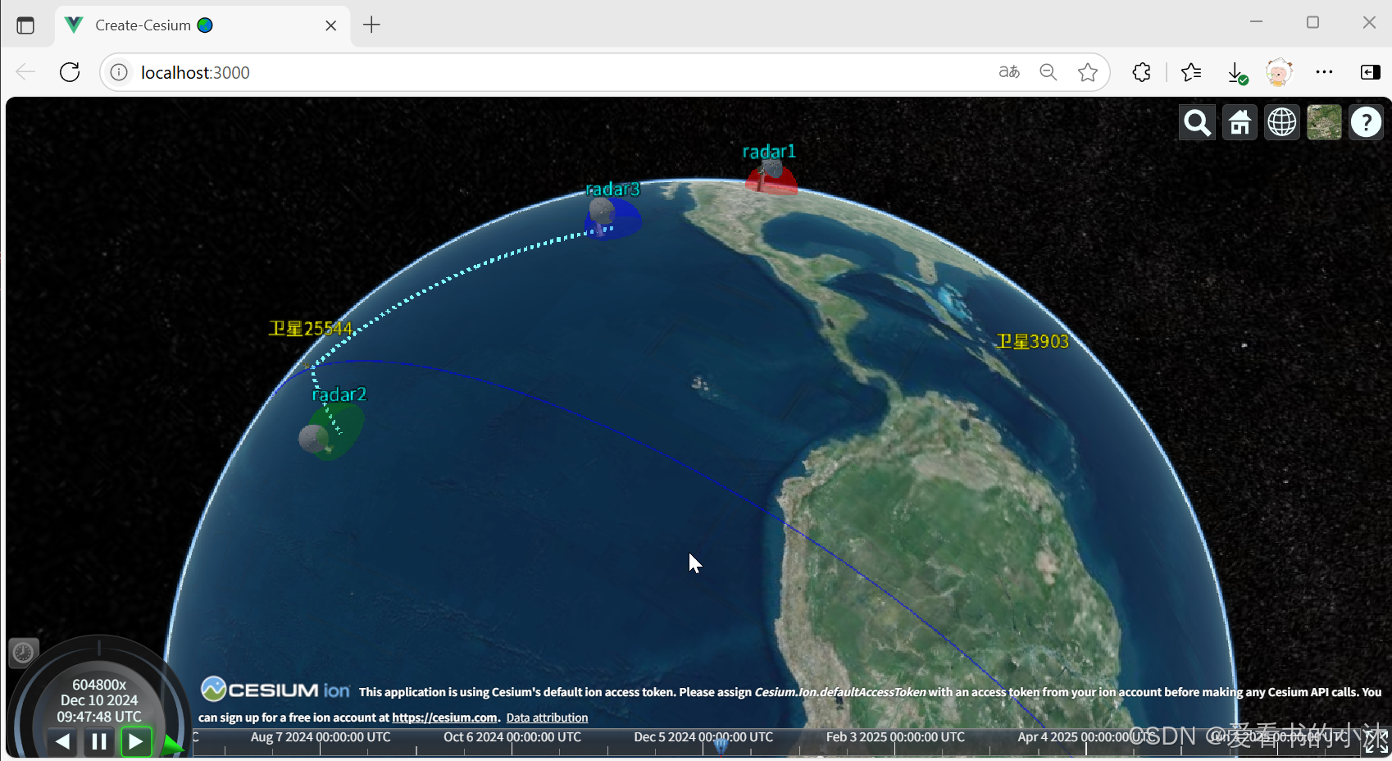Open the https://cesium.com link
Image resolution: width=1392 pixels, height=761 pixels.
[444, 718]
